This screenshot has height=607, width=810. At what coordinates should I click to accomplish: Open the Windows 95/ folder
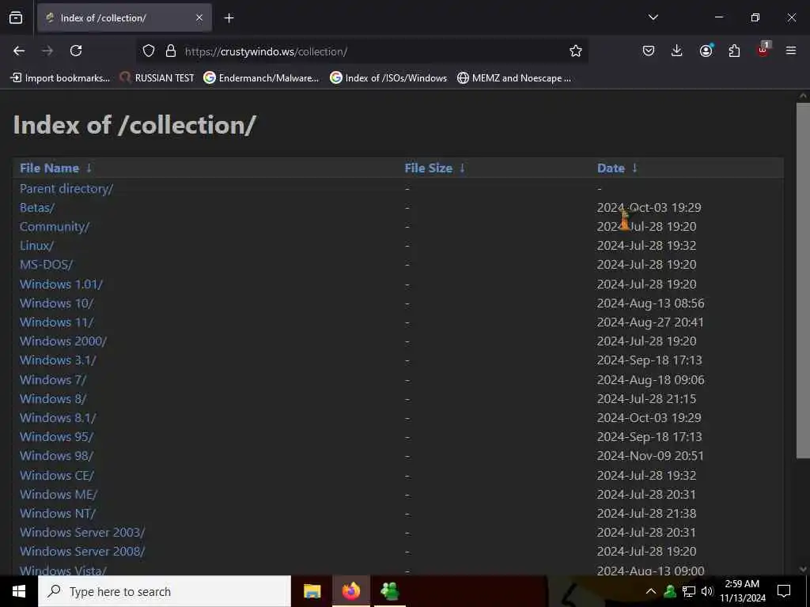coord(56,436)
